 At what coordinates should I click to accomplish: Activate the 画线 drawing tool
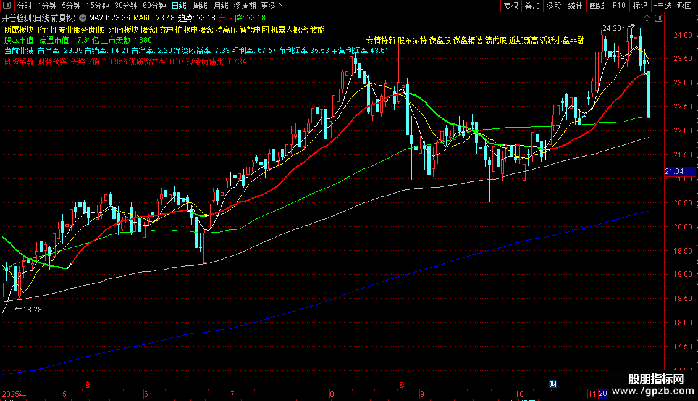(597, 6)
